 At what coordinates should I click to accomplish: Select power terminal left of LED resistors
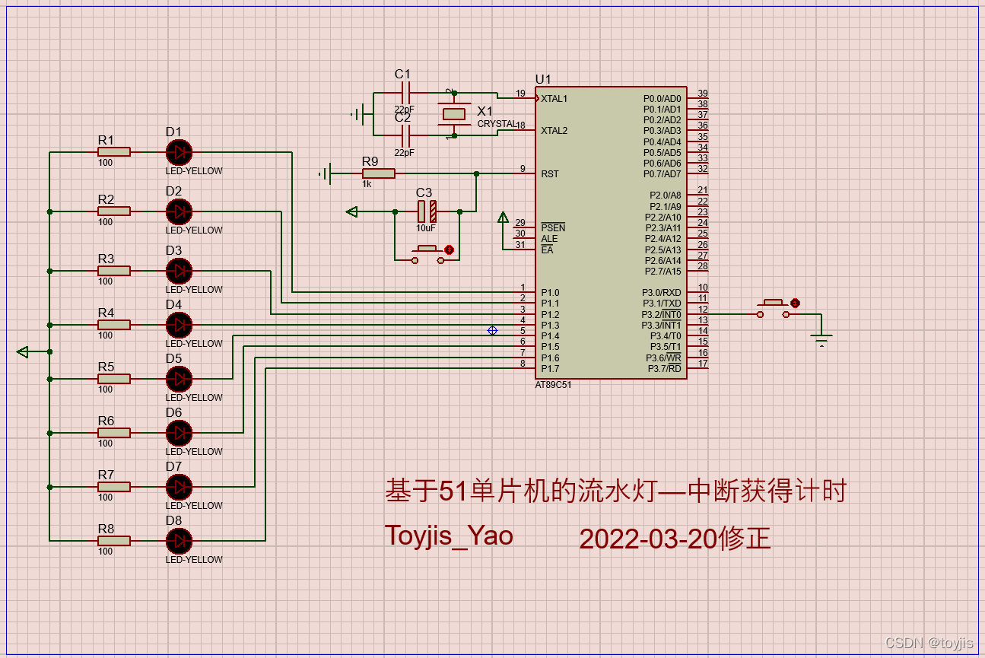coord(23,351)
